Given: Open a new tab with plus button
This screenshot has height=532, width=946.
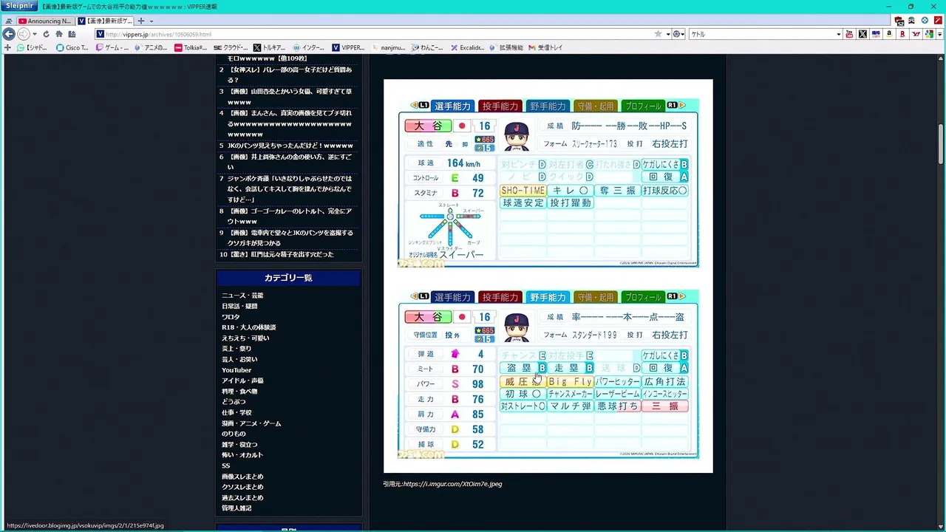Looking at the screenshot, I should tap(140, 21).
